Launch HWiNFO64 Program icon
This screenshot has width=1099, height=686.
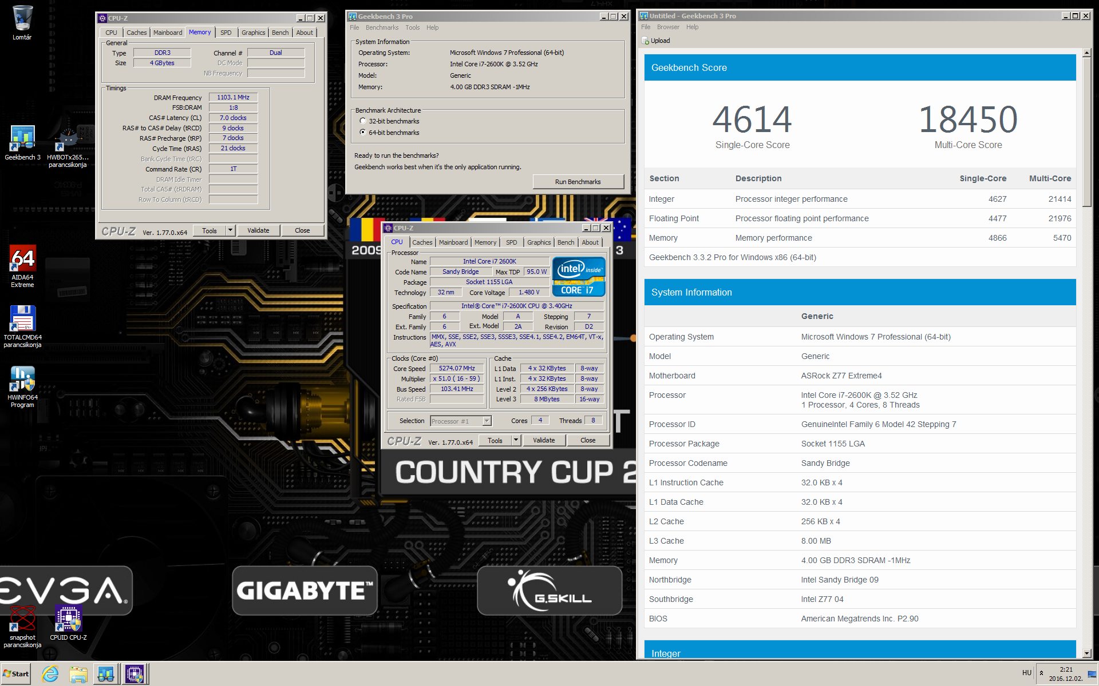click(22, 387)
